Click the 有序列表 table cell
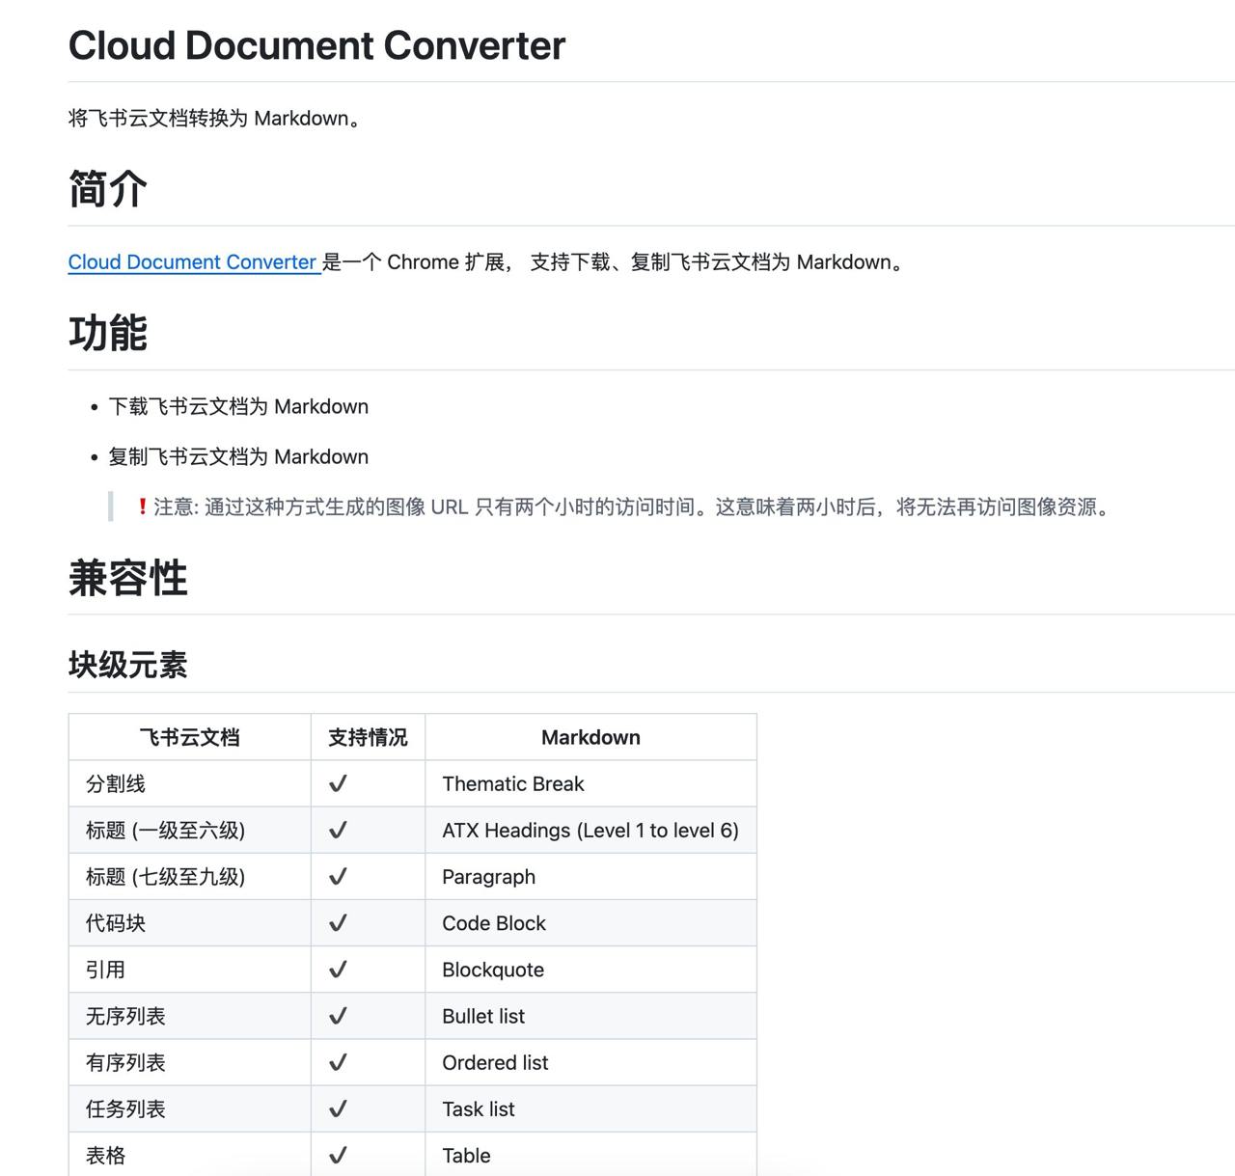The image size is (1235, 1176). tap(190, 1062)
